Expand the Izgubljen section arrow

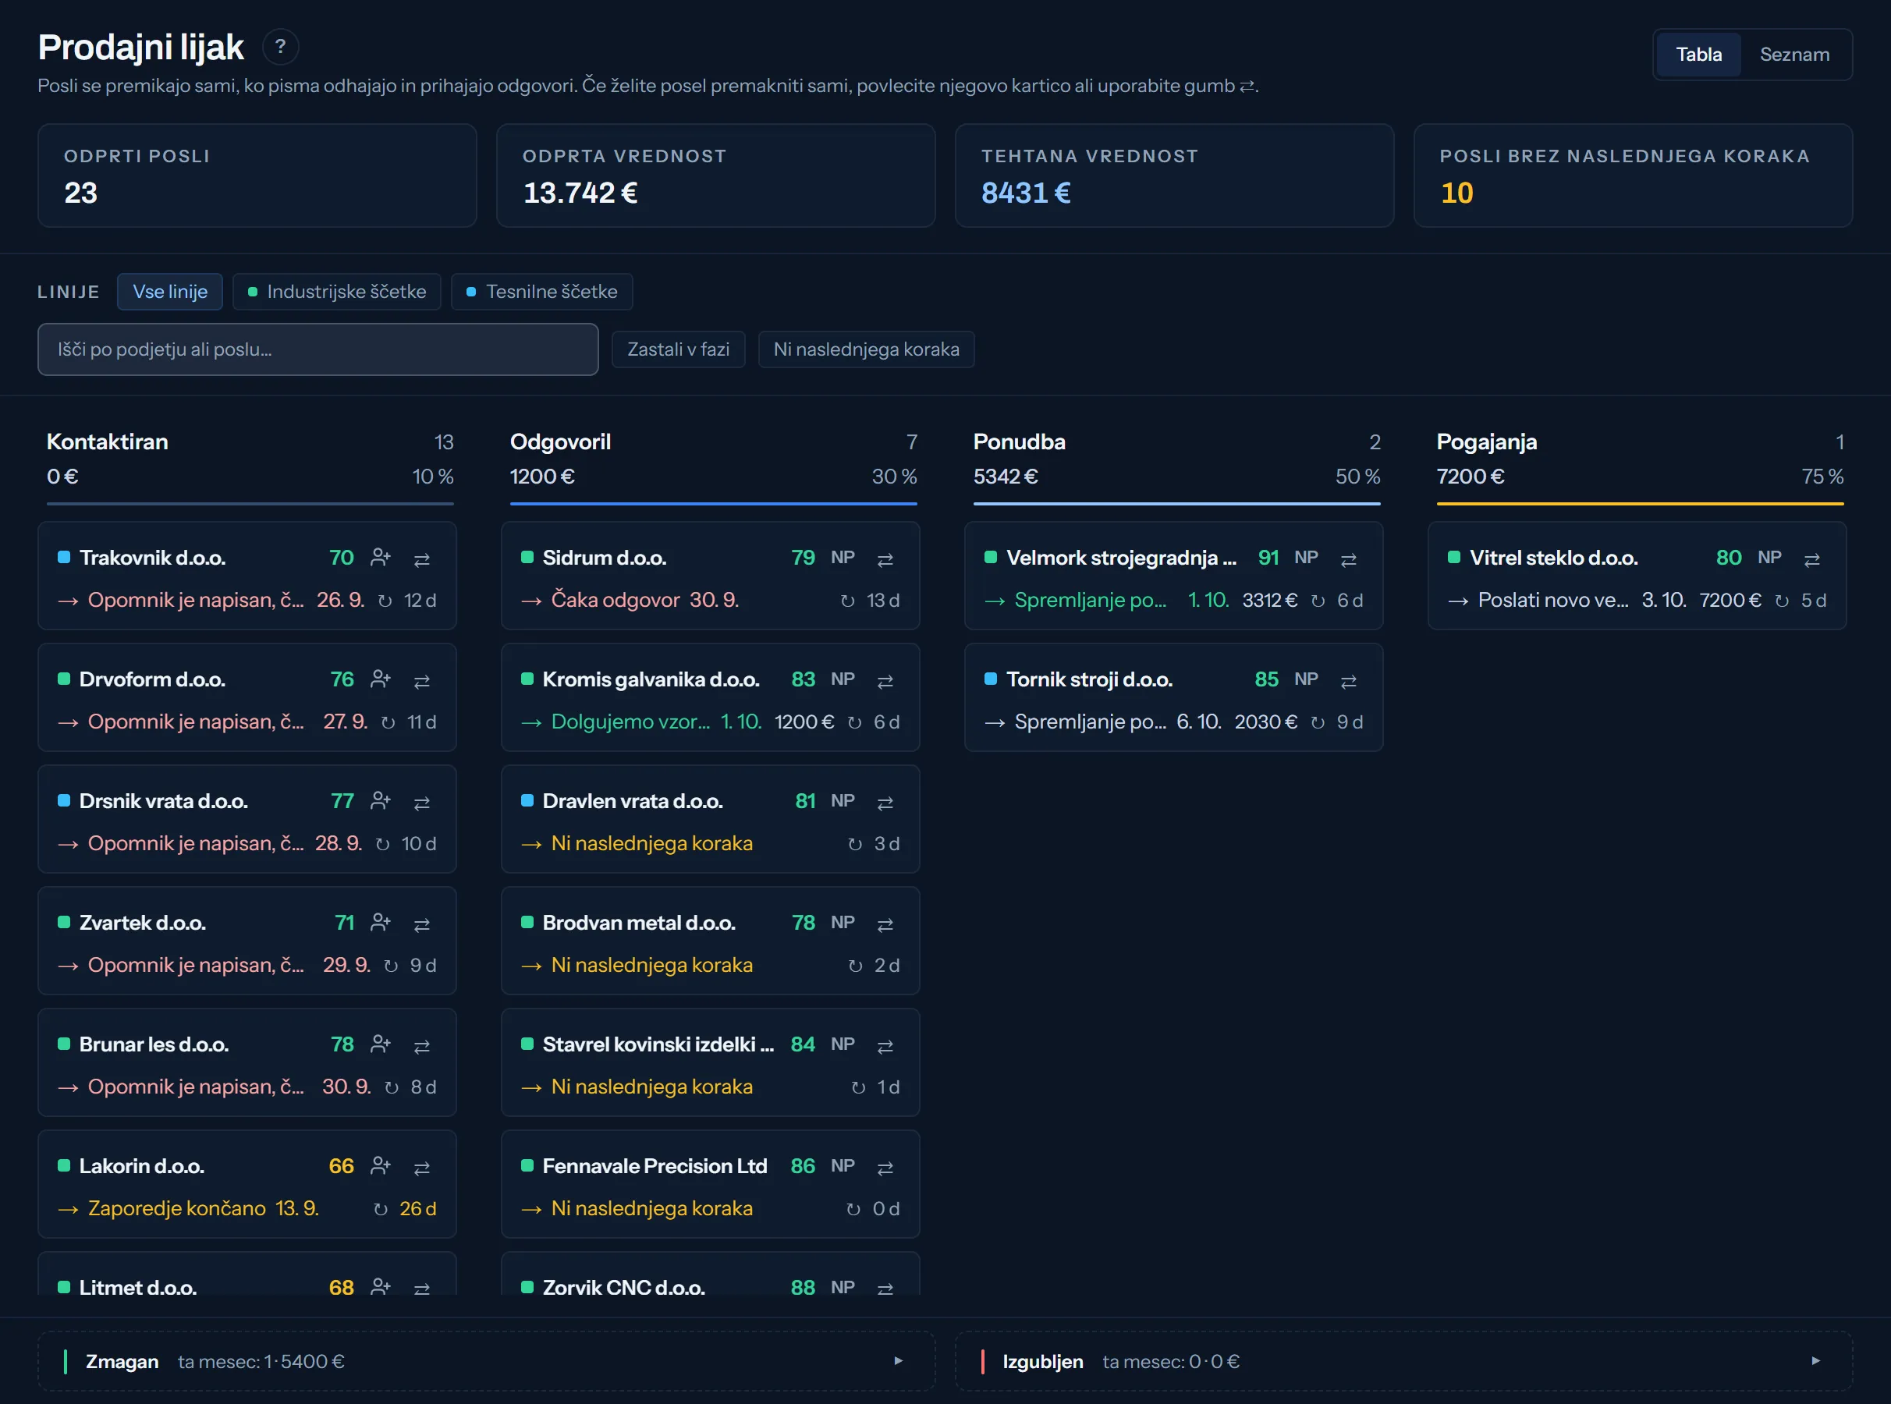pyautogui.click(x=1815, y=1360)
